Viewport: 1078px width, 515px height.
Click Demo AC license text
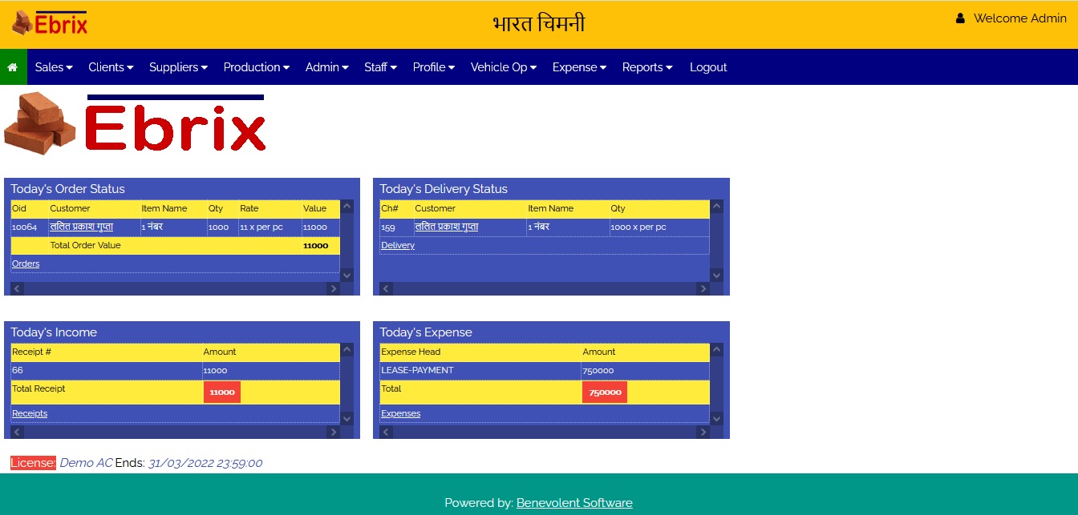click(86, 463)
